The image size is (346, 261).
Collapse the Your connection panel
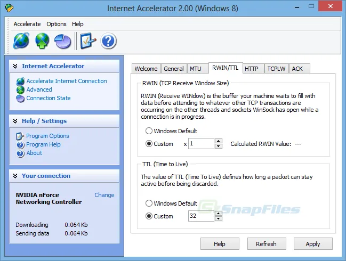(15, 176)
